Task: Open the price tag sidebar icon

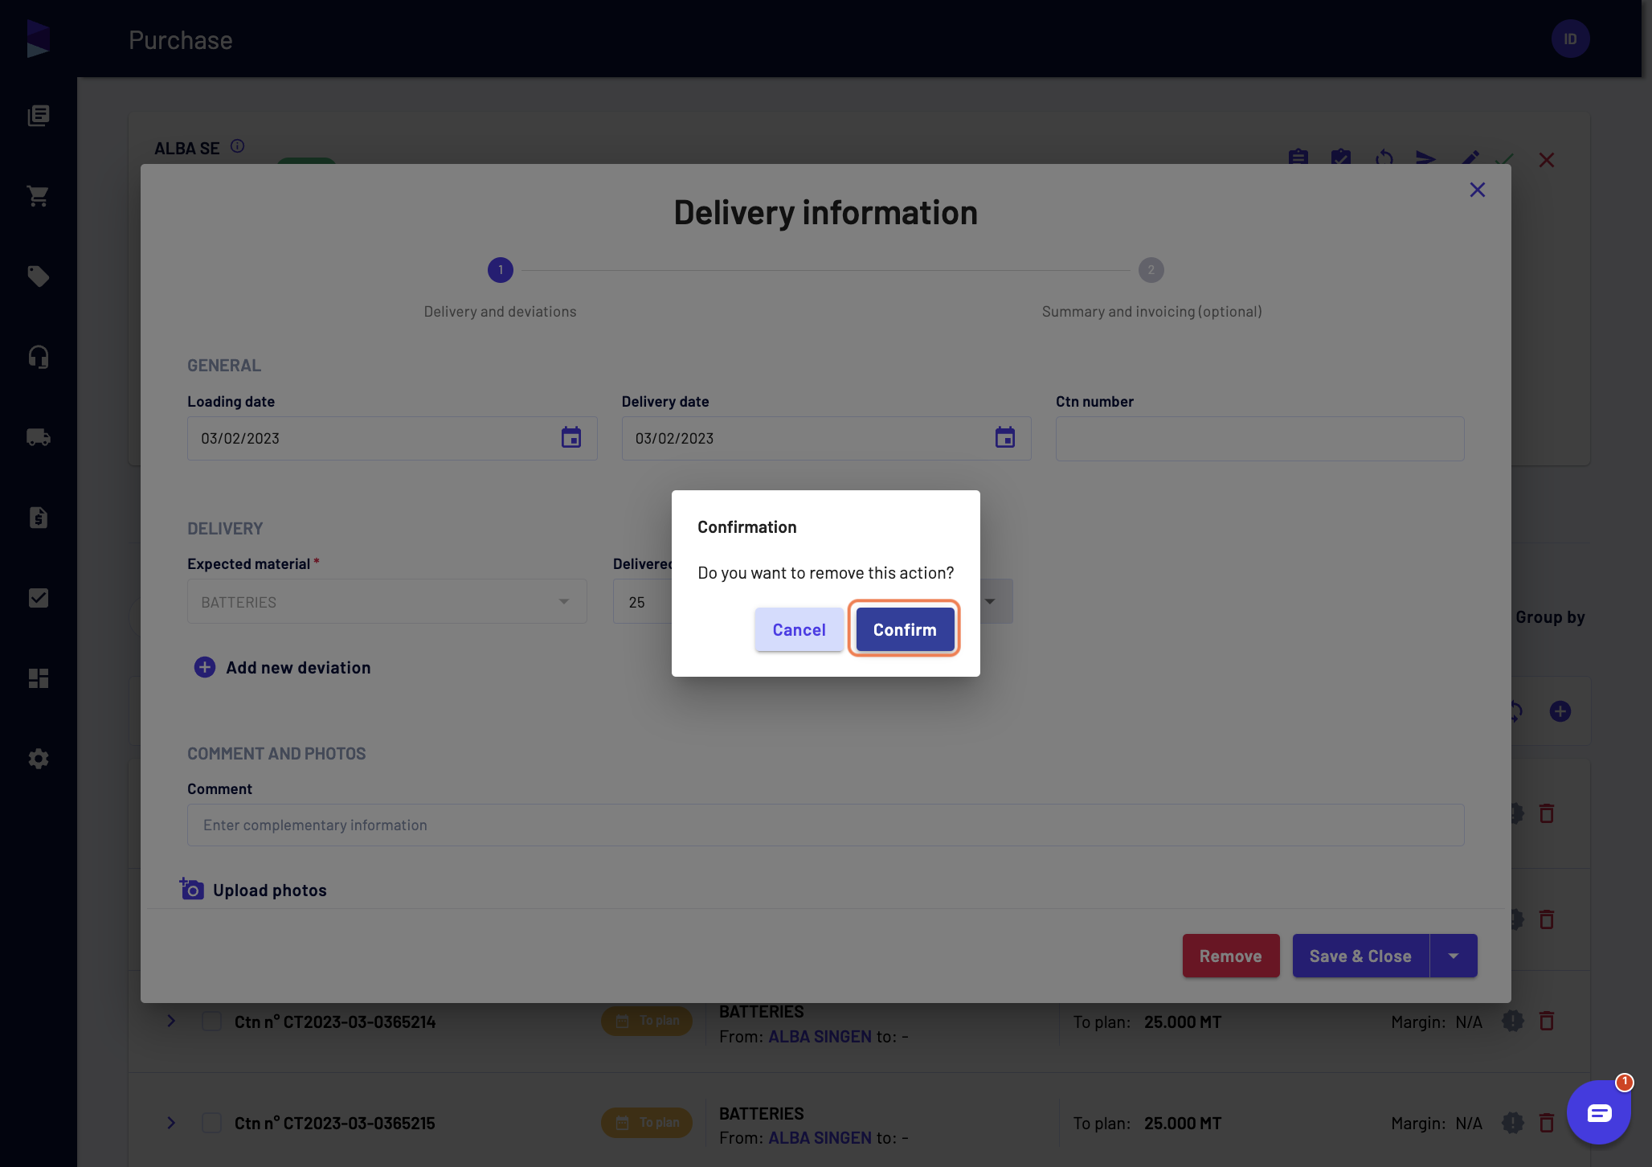Action: 38,276
